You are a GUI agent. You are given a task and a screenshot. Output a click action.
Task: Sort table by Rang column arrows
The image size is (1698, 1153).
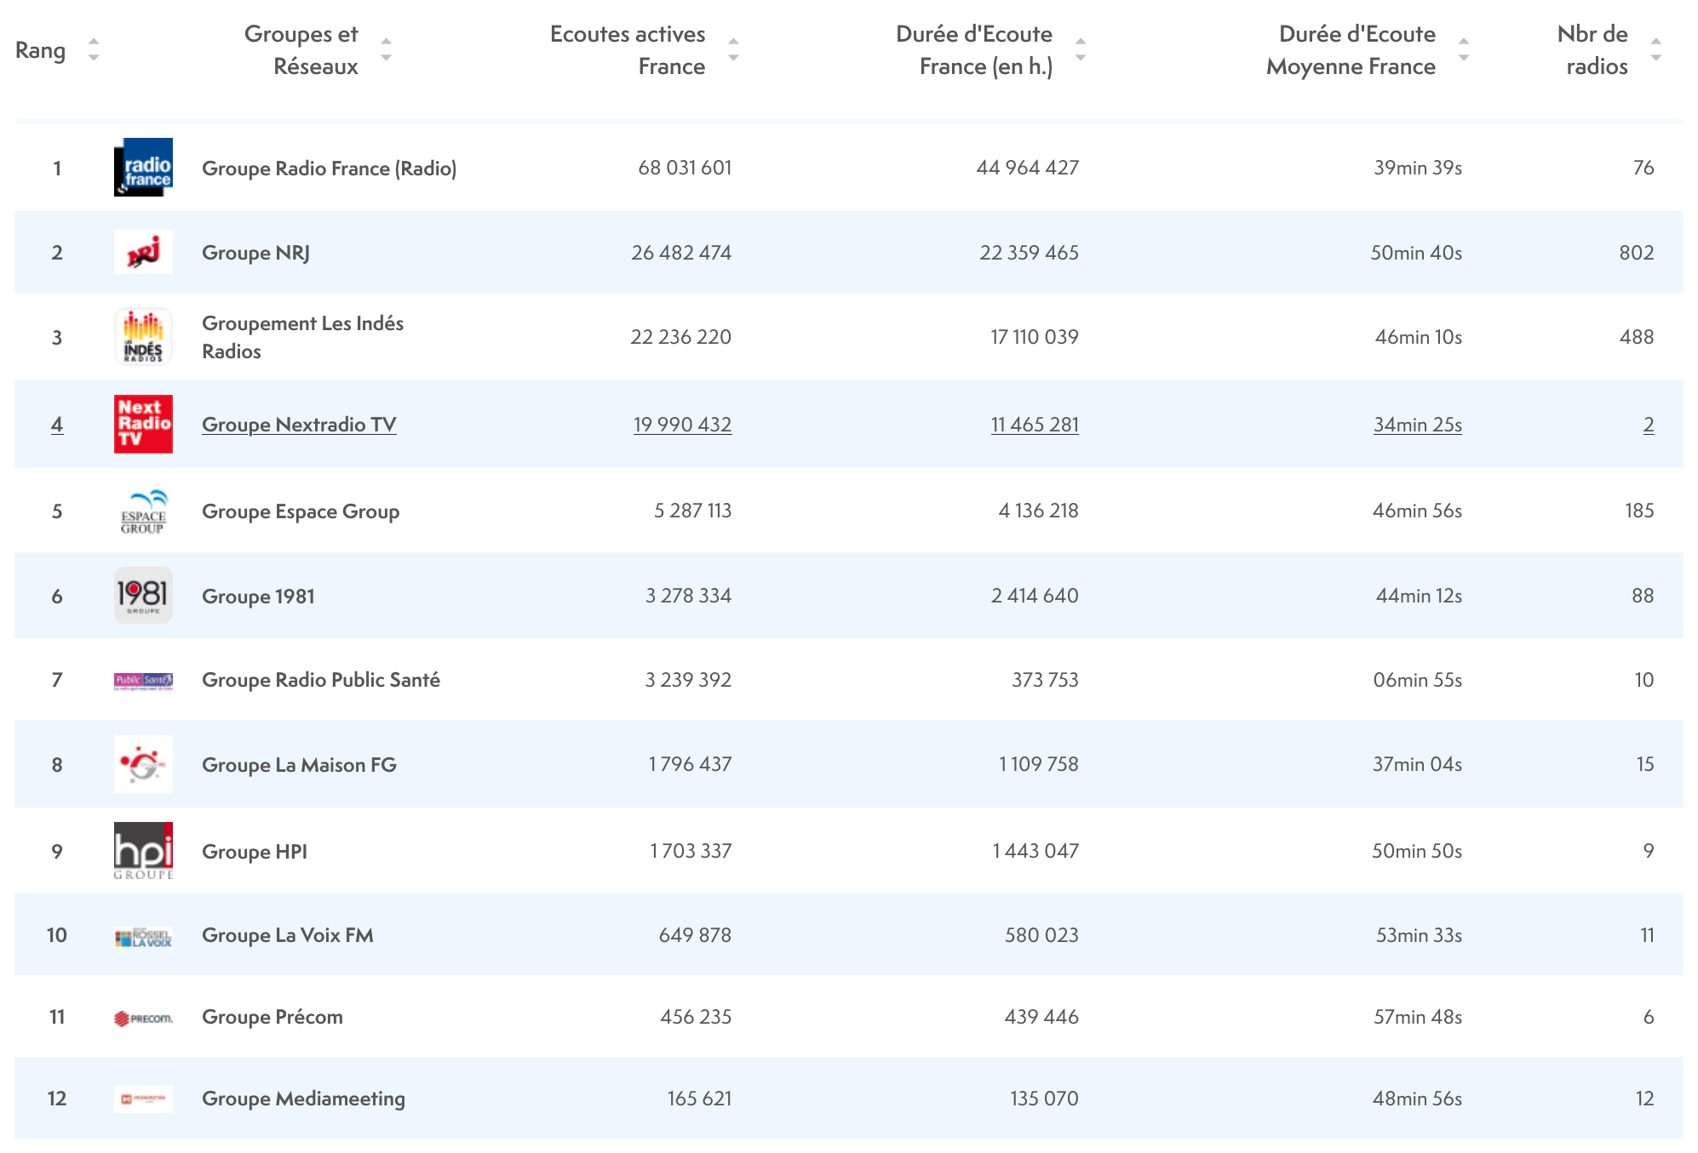pos(94,50)
